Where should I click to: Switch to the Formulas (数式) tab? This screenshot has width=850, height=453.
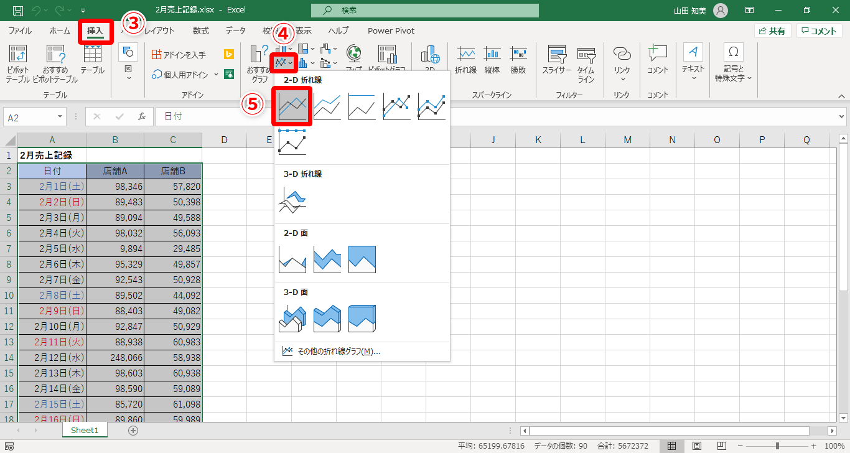coord(201,31)
